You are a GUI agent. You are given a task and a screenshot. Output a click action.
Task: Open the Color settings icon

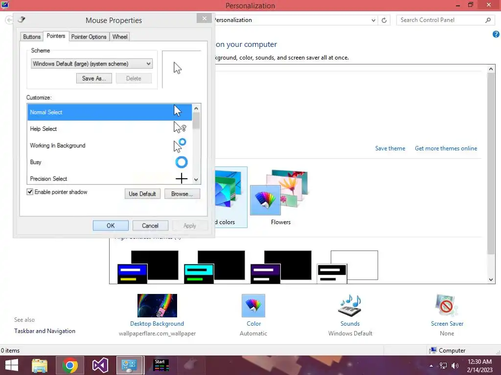tap(253, 306)
